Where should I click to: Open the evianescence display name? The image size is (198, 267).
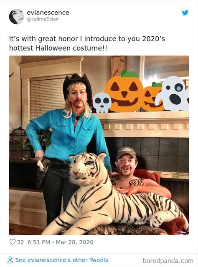(48, 13)
